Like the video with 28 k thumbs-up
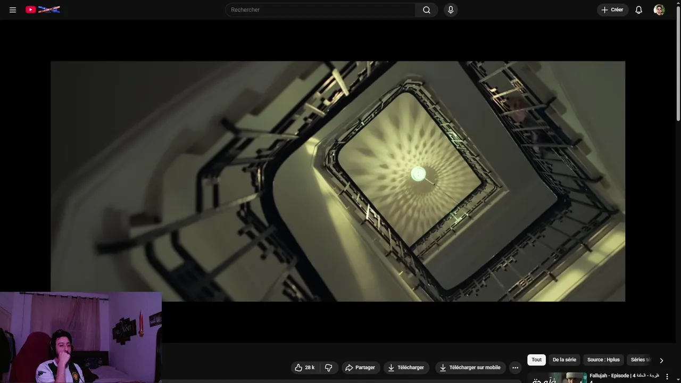Viewport: 681px width, 383px height. click(x=305, y=368)
